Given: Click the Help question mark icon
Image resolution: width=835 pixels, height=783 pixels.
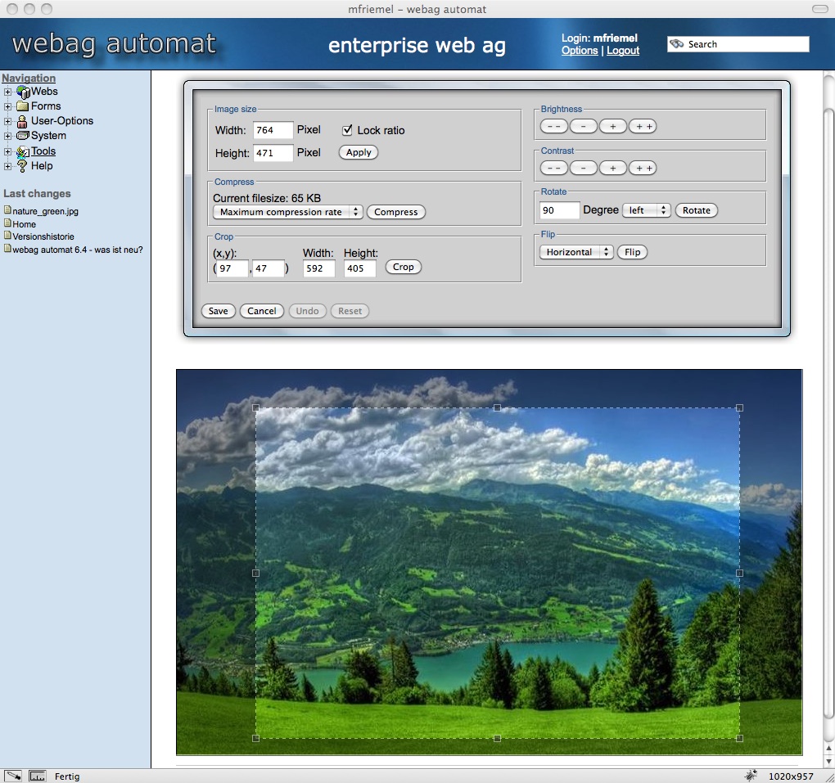Looking at the screenshot, I should coord(22,166).
